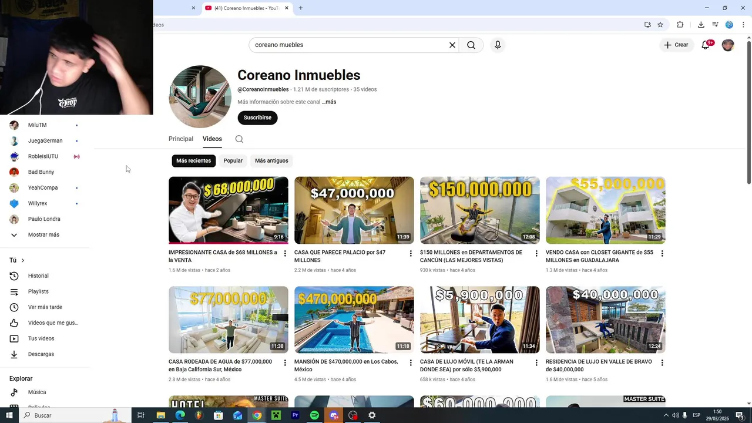Image resolution: width=752 pixels, height=423 pixels.
Task: Open options for IMPRESIONANTE CASA de $68 MILLONES video
Action: tap(285, 253)
